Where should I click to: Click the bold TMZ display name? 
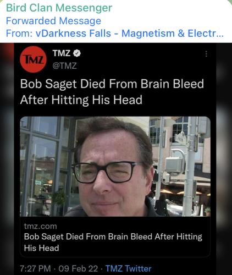(62, 53)
